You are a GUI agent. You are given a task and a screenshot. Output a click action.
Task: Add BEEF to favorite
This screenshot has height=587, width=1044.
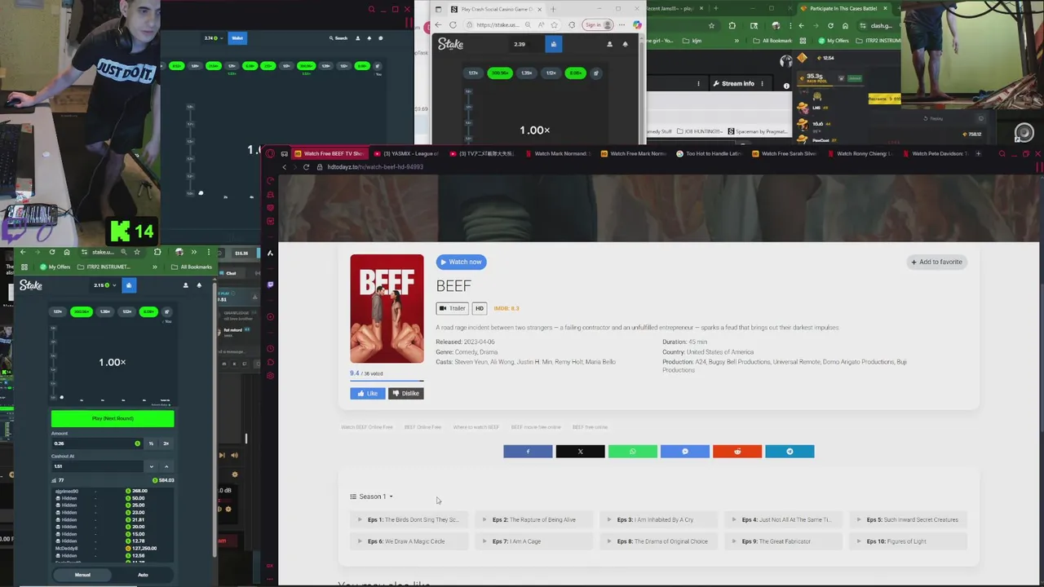coord(937,262)
